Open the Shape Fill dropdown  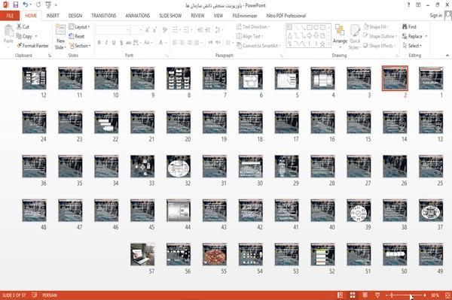pyautogui.click(x=376, y=27)
